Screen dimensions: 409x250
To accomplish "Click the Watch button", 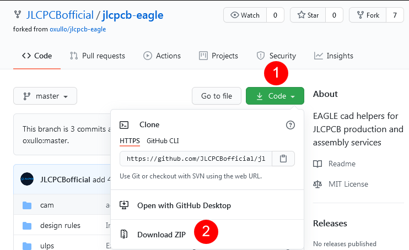I will 245,15.
